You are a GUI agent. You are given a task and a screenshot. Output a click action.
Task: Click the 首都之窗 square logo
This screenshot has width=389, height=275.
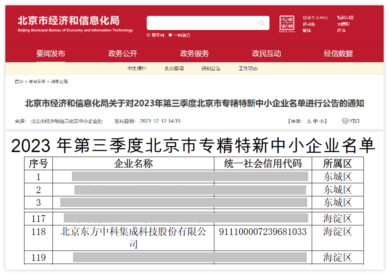(x=287, y=23)
